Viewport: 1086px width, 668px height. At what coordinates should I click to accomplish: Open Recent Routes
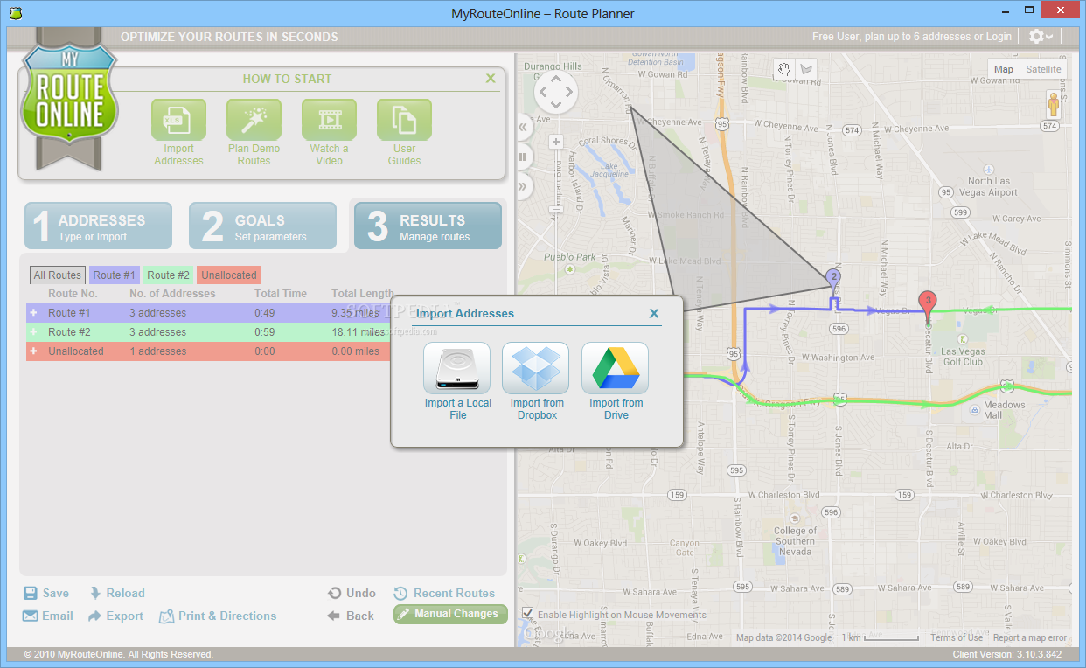click(x=445, y=593)
